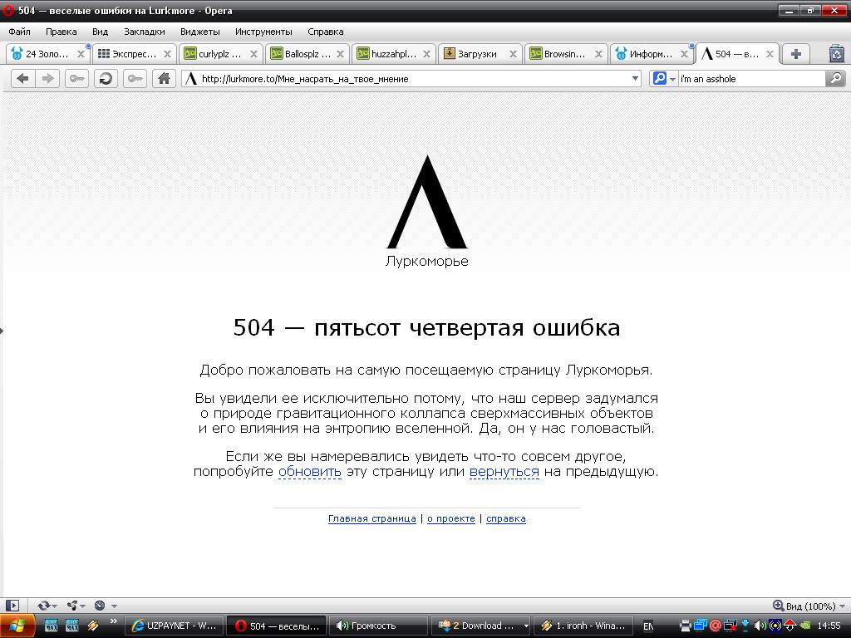Open the Инструменты menu
This screenshot has height=638, width=851.
263,32
